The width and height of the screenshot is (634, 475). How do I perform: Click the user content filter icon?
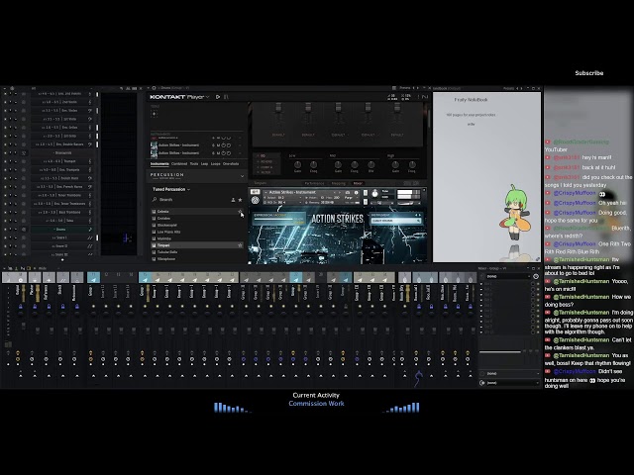tap(233, 200)
